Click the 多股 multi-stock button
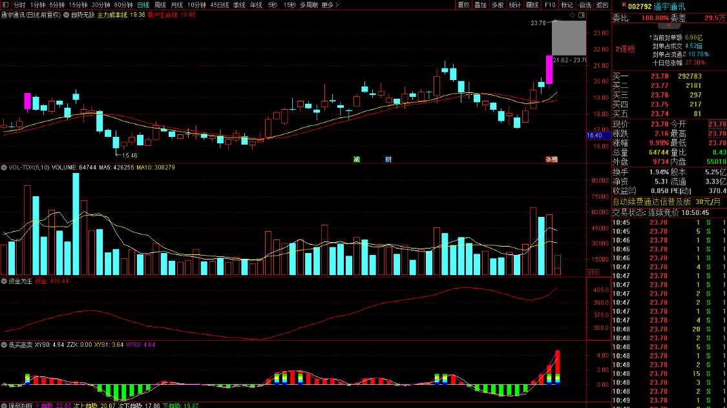The image size is (727, 408). coord(498,5)
